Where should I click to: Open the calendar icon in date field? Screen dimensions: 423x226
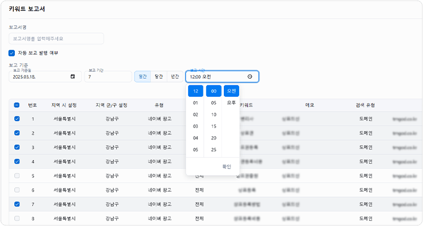click(72, 77)
